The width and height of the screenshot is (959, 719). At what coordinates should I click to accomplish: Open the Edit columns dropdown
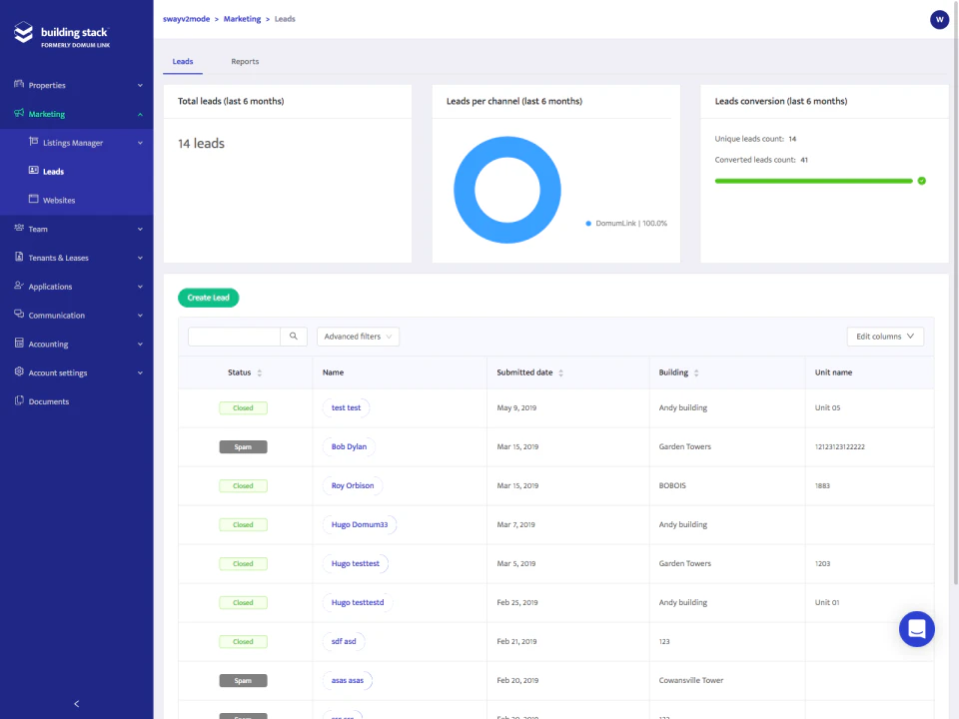tap(884, 337)
